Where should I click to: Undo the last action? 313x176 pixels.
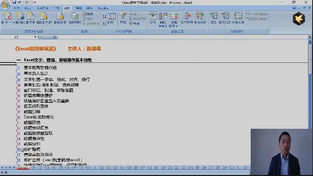point(19,2)
